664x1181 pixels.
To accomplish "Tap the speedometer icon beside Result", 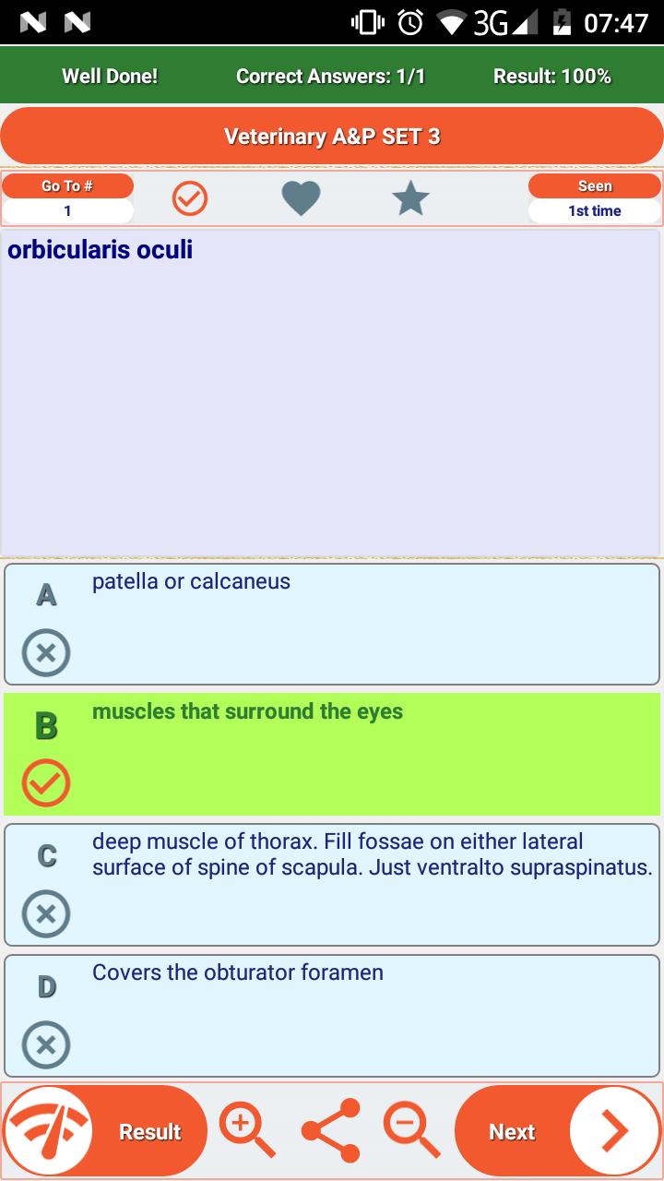I will tap(49, 1131).
